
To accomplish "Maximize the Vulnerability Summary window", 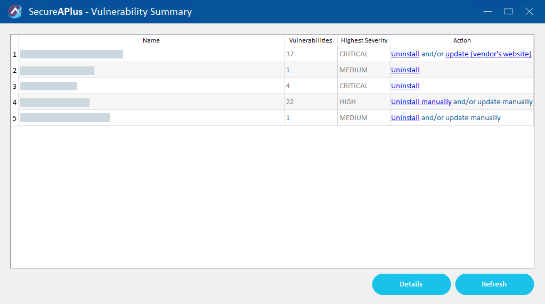I will [508, 12].
